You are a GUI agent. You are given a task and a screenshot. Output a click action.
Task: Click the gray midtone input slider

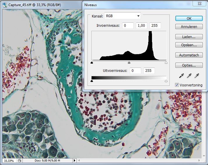coord(129,63)
